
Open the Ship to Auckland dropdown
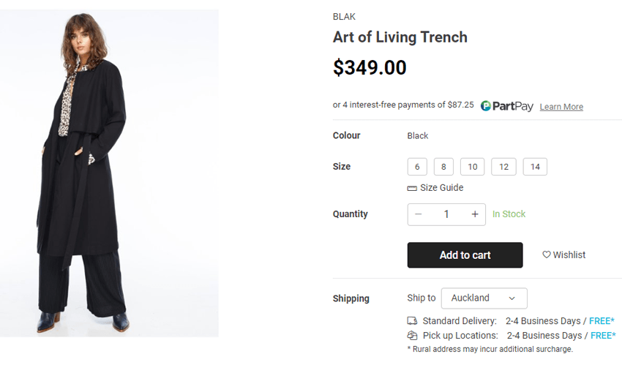(x=484, y=298)
